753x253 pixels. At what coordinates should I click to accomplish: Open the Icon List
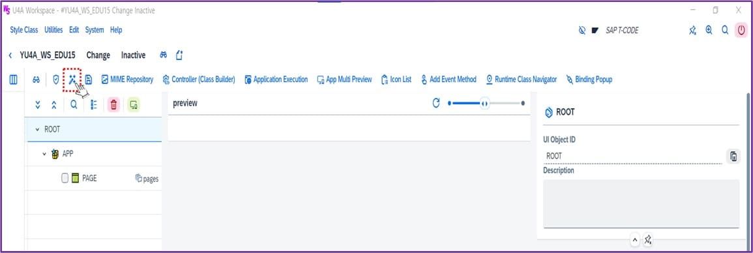[396, 80]
